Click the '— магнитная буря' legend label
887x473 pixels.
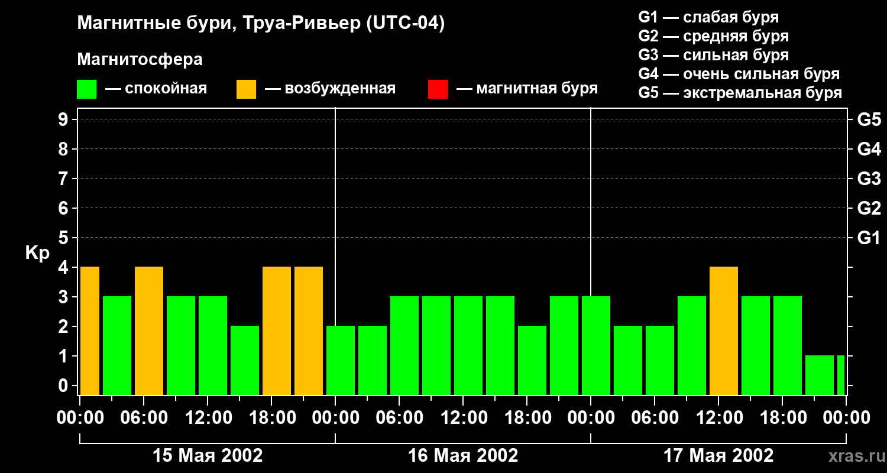(x=527, y=89)
